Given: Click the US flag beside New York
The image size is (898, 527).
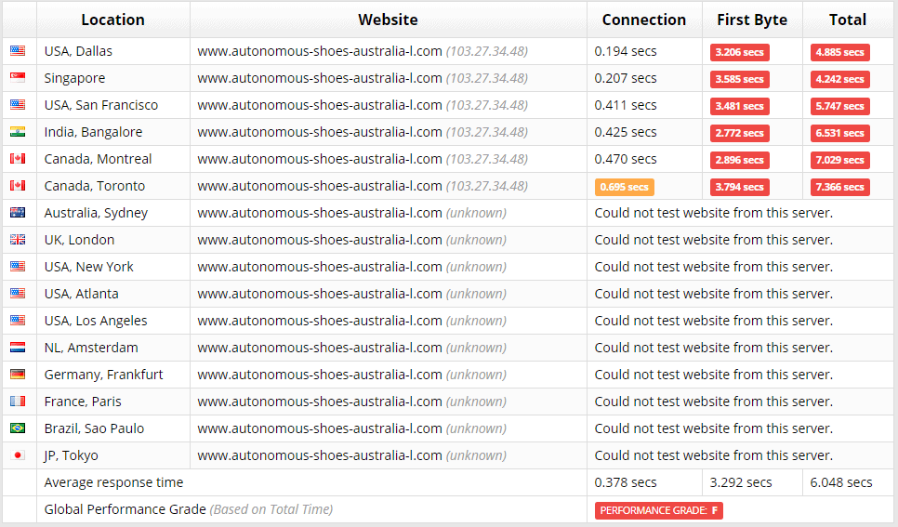Looking at the screenshot, I should pyautogui.click(x=18, y=267).
